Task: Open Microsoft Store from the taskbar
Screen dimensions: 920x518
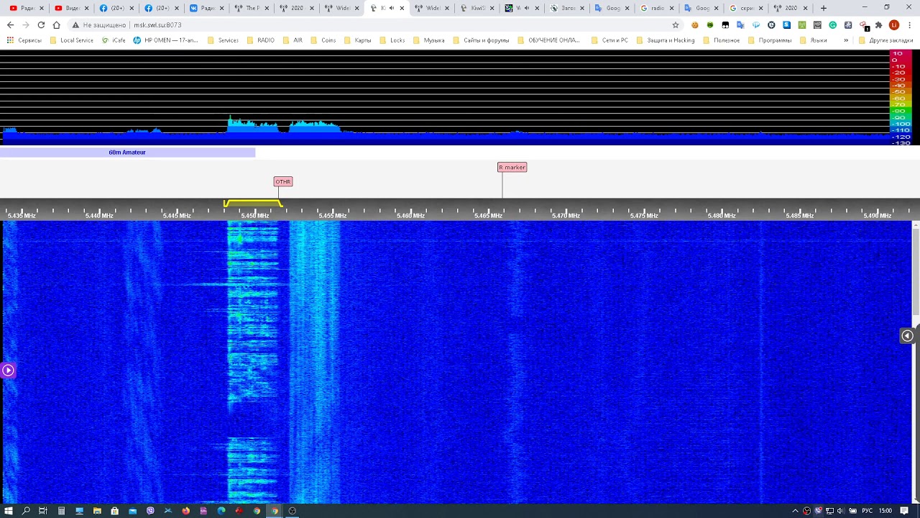Action: 114,511
